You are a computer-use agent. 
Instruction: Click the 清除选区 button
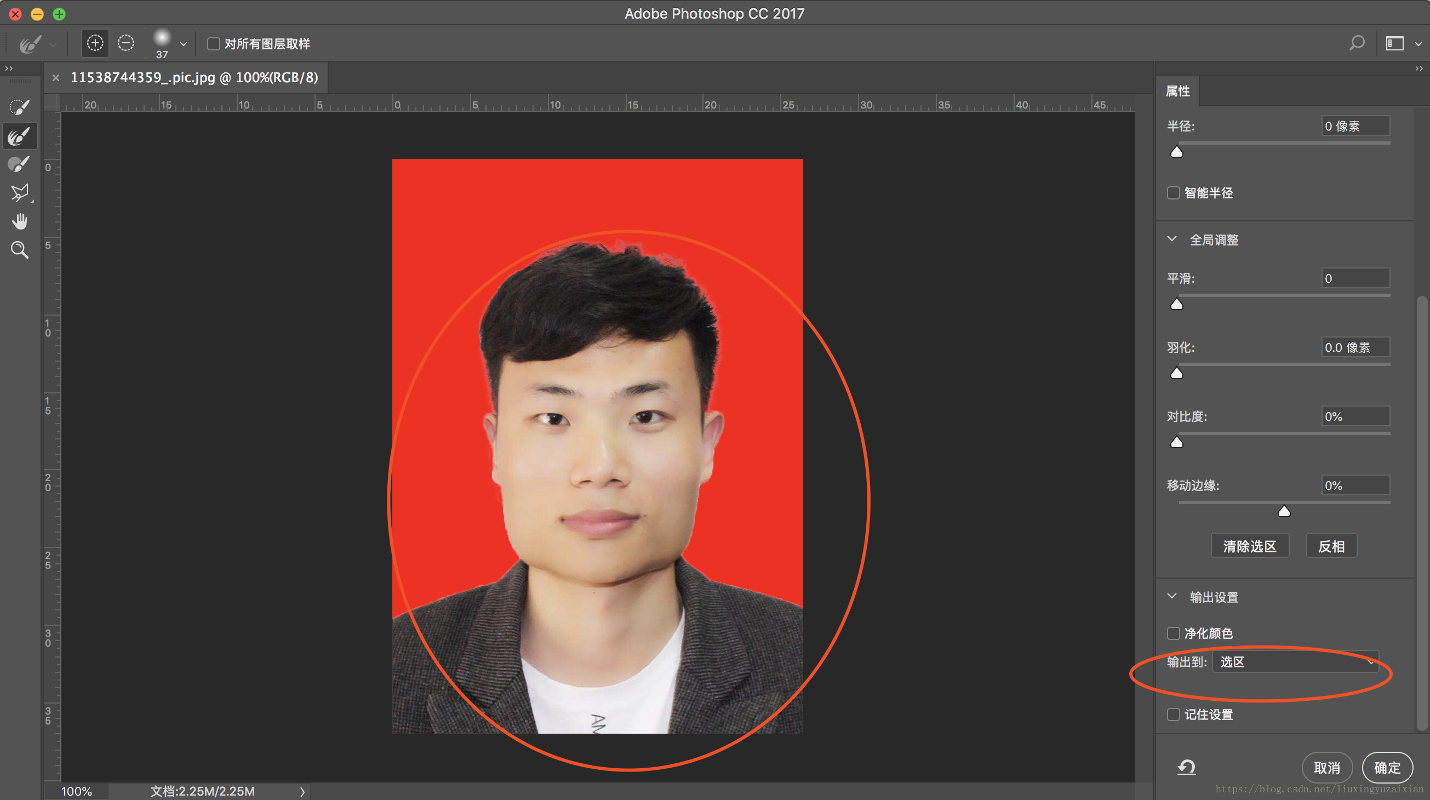pyautogui.click(x=1249, y=546)
